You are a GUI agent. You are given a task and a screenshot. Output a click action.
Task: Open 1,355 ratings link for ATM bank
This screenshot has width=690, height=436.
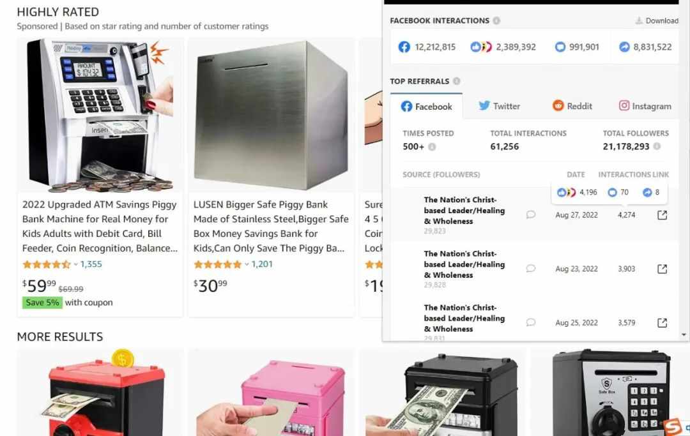pyautogui.click(x=91, y=264)
